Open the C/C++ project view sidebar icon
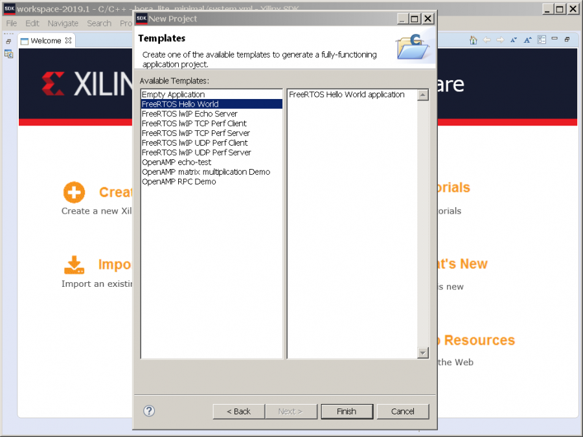 pos(8,54)
